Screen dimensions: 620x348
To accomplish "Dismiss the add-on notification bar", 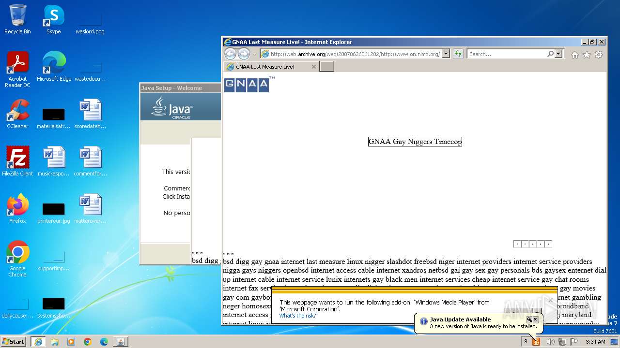I will (x=550, y=301).
